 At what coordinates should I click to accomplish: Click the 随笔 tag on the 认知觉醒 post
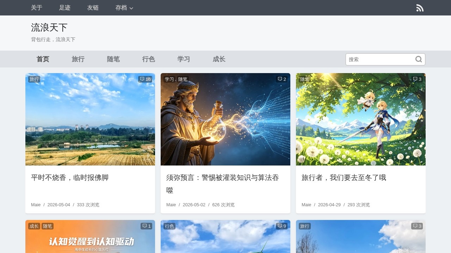click(x=48, y=226)
